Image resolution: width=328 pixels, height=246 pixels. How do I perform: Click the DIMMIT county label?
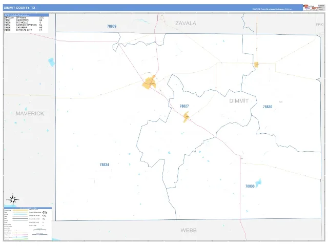tap(239, 101)
